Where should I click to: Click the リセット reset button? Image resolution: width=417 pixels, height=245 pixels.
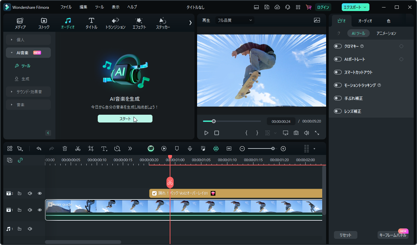346,235
